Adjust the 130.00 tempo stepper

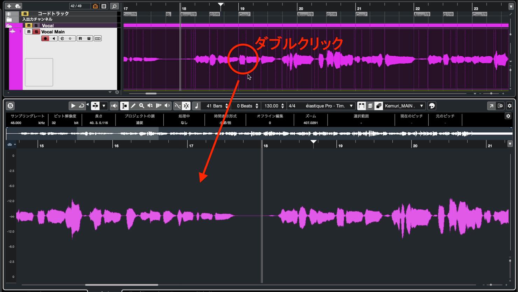(x=282, y=106)
